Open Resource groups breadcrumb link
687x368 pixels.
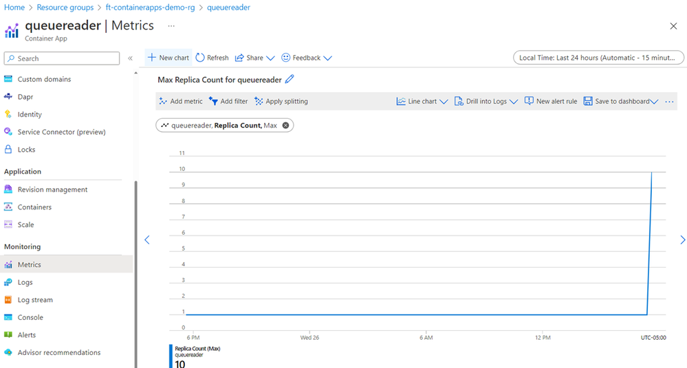(x=65, y=8)
